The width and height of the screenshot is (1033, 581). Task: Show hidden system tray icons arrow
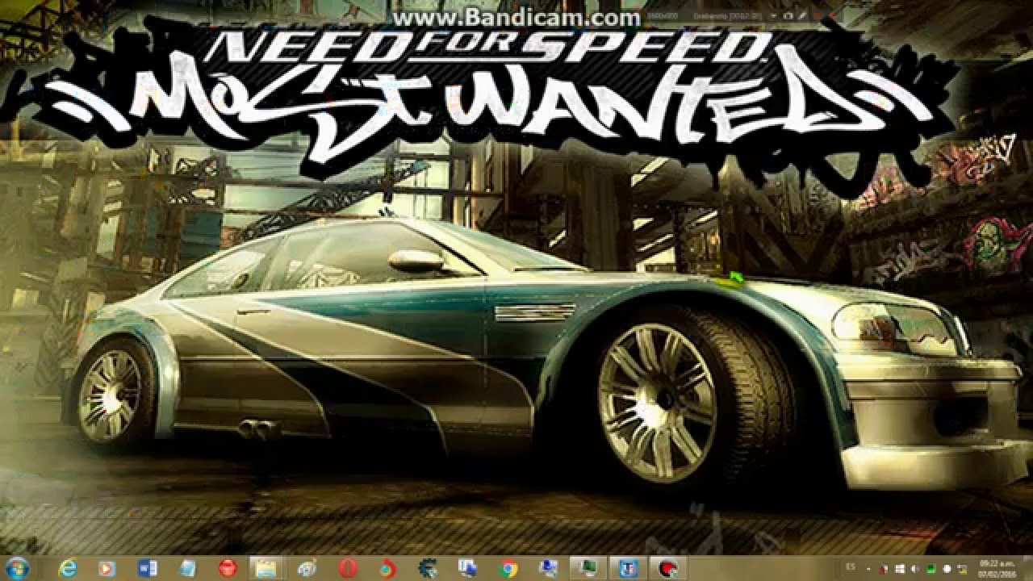[x=868, y=569]
